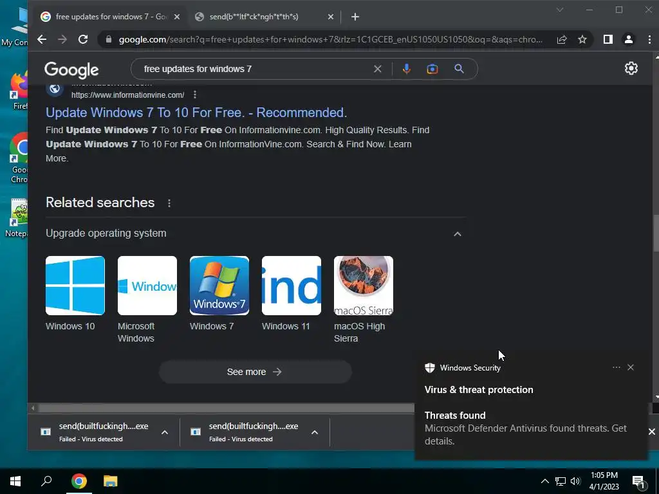
Task: Open File Explorer from the taskbar
Action: 111,481
